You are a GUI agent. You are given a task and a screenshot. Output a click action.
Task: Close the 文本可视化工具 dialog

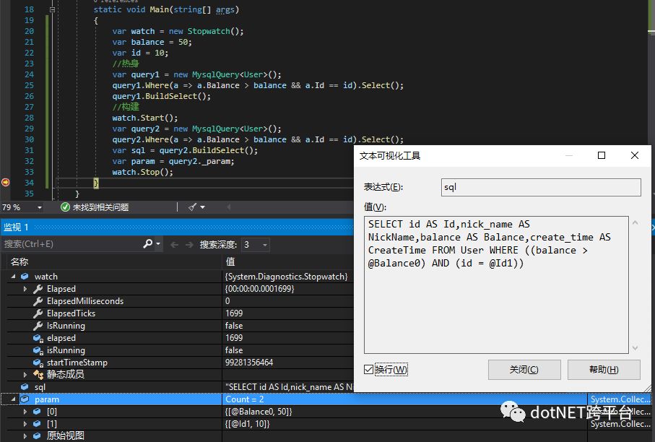point(635,155)
